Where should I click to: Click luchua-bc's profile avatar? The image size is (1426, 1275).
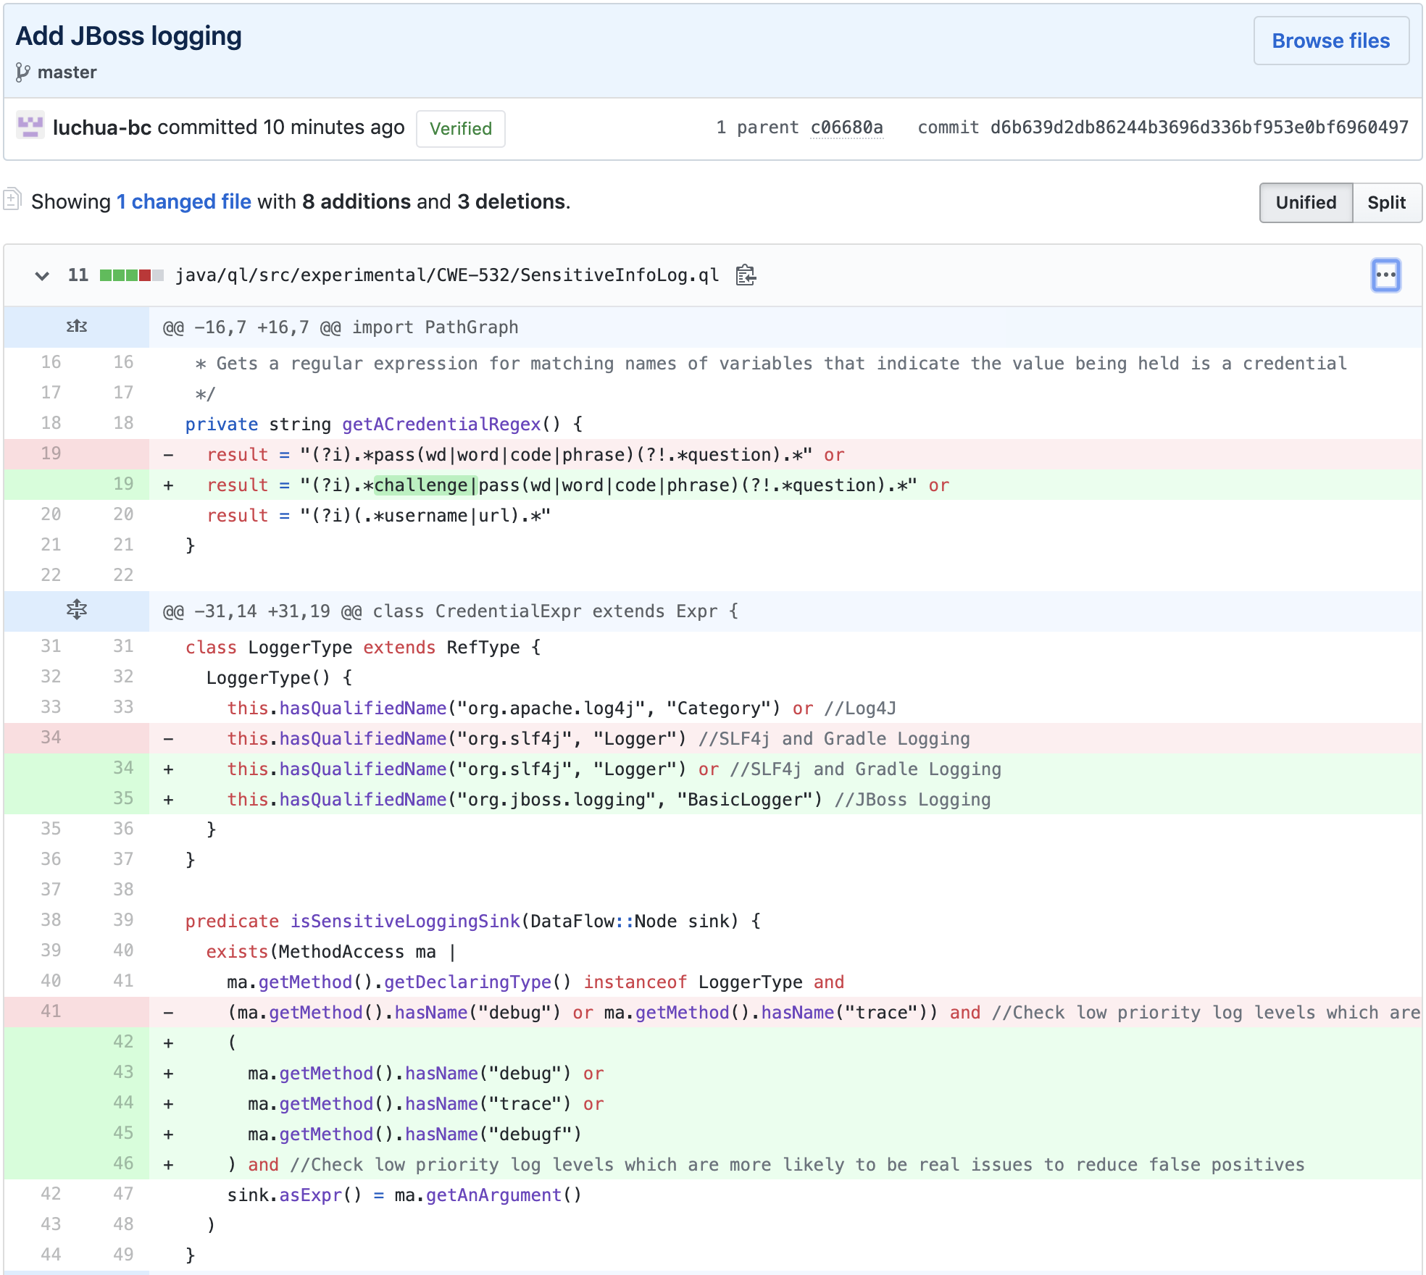[x=32, y=128]
